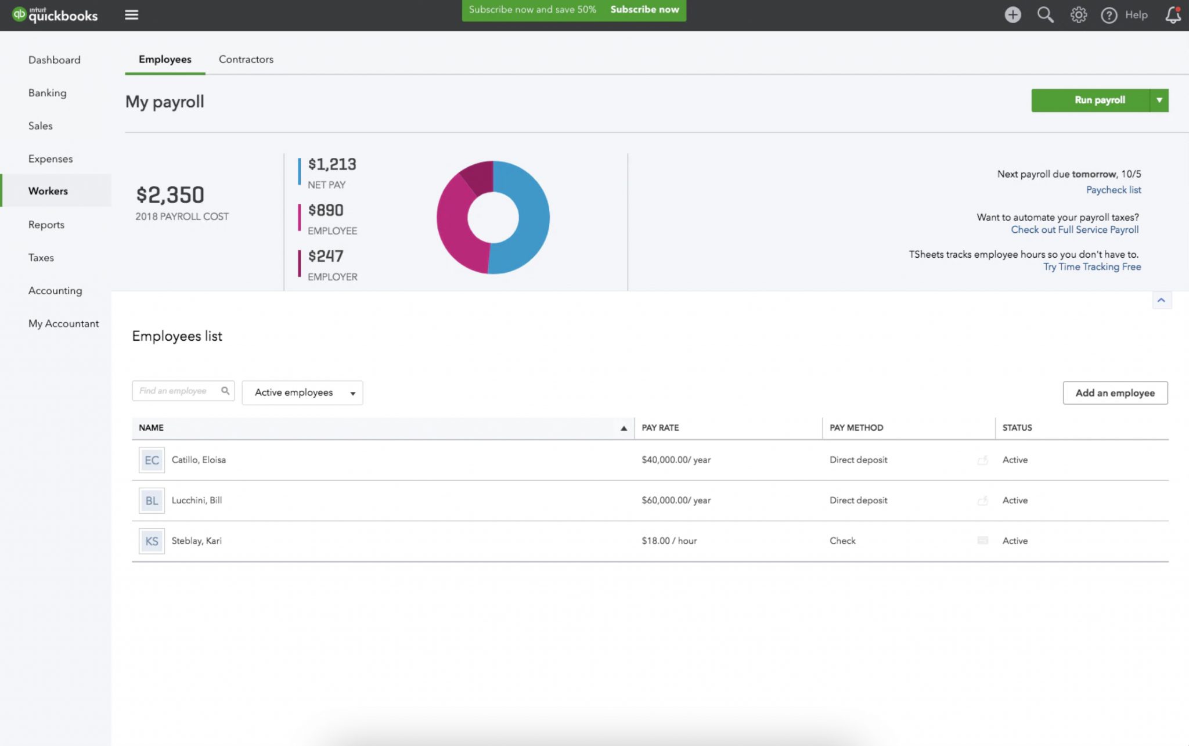The height and width of the screenshot is (746, 1189).
Task: Click the search magnifier icon in top bar
Action: (x=1045, y=15)
